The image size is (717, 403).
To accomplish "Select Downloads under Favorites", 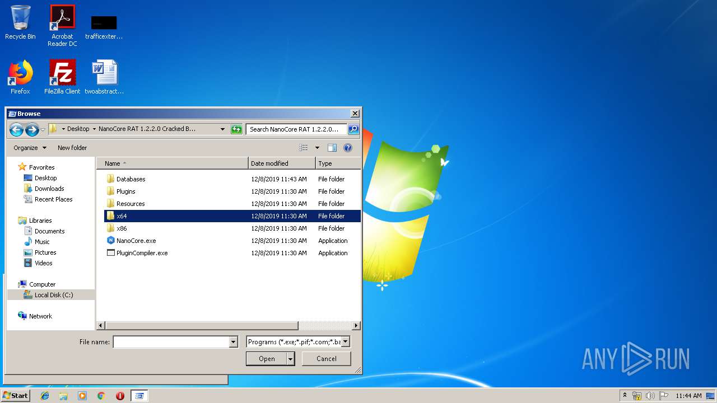I will pyautogui.click(x=49, y=189).
